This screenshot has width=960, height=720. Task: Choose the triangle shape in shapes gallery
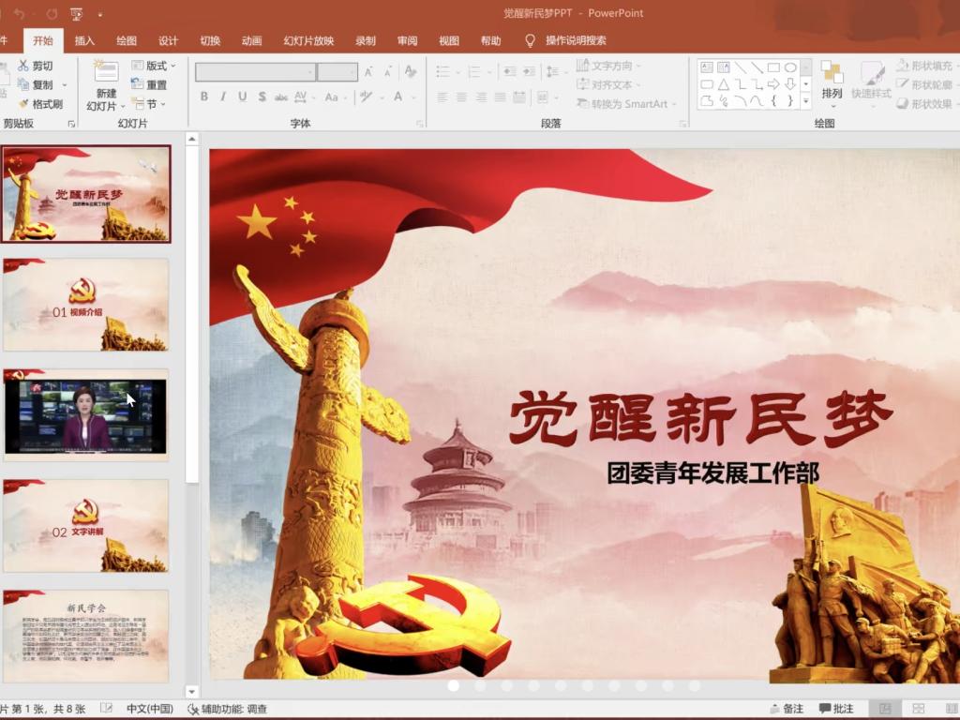tap(724, 84)
